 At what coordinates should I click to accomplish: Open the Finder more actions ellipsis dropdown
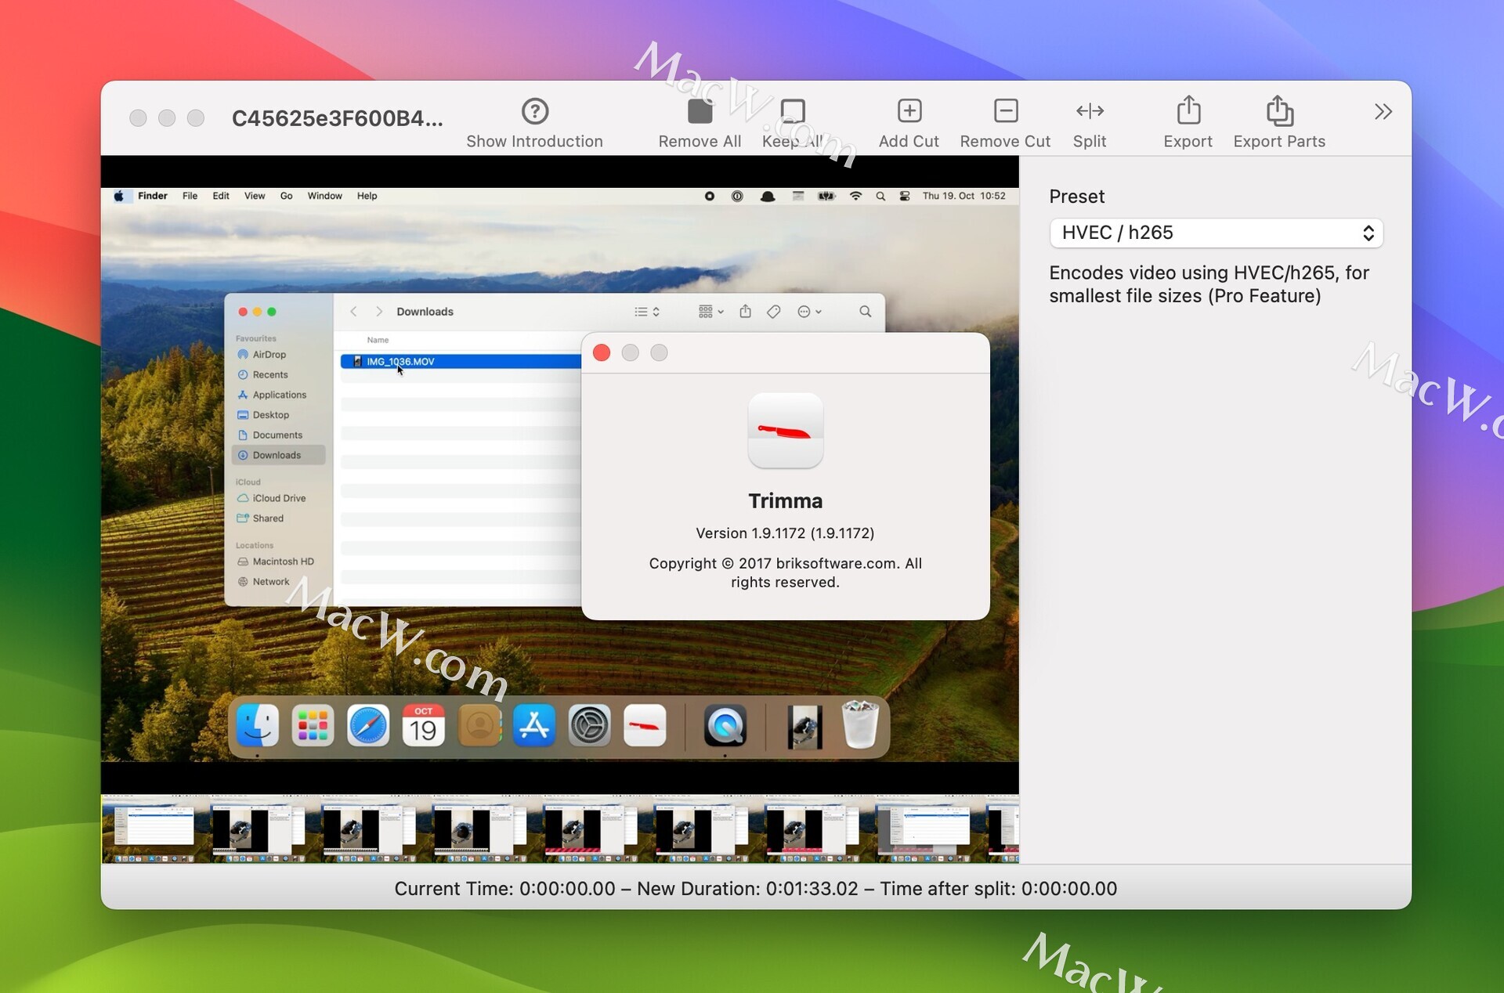pyautogui.click(x=809, y=312)
